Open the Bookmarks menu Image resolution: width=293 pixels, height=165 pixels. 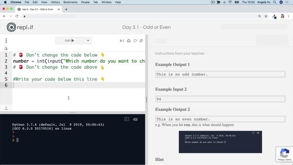coord(71,2)
